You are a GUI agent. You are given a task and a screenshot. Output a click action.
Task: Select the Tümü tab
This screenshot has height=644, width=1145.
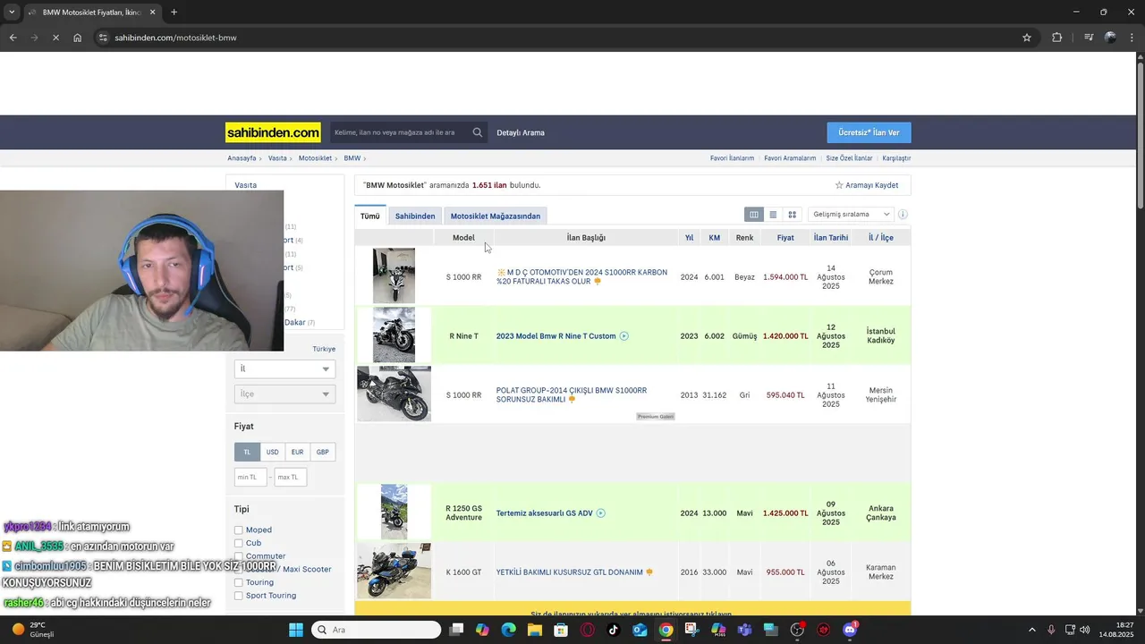[x=370, y=216]
